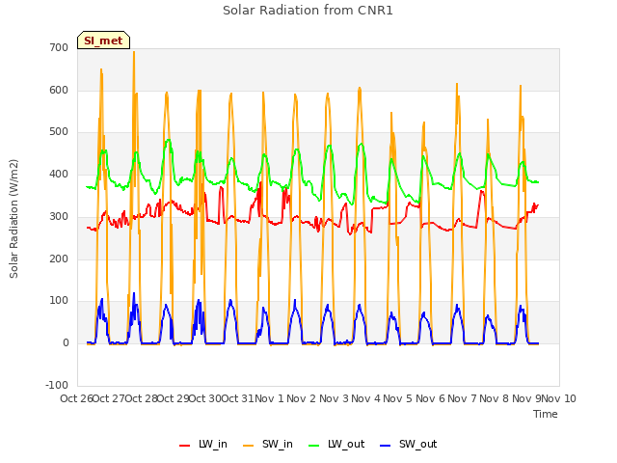Toggle the LW_in legend entry
617x463 pixels.
[x=203, y=444]
